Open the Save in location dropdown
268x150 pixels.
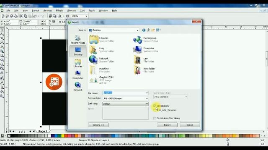pyautogui.click(x=138, y=30)
